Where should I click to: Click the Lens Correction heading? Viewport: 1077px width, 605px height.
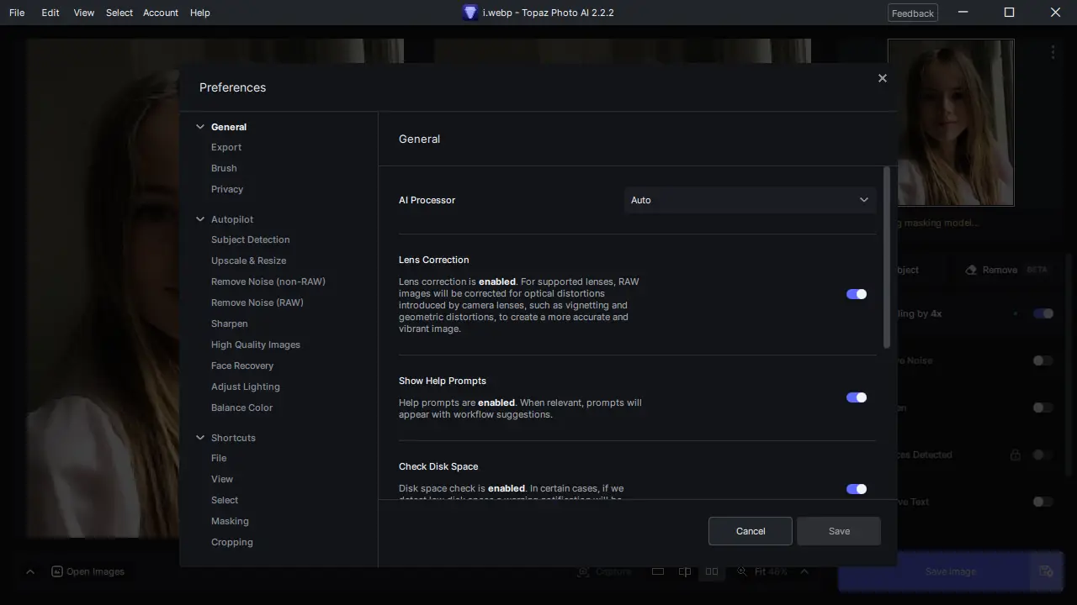tap(434, 260)
